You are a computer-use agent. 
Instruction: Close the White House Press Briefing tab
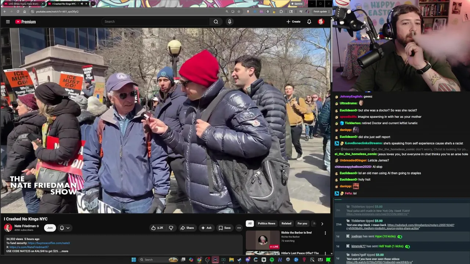tap(43, 4)
